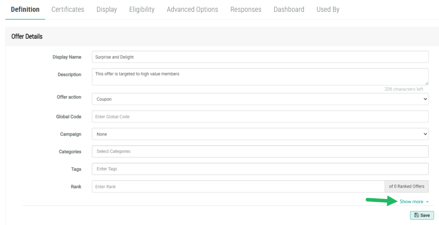Click inside the Description text area
Image resolution: width=439 pixels, height=225 pixels.
point(260,77)
